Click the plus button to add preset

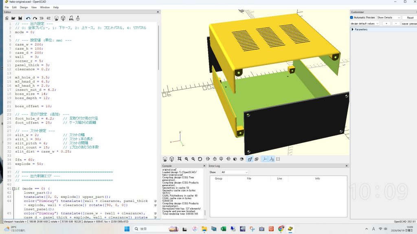[x=386, y=24]
